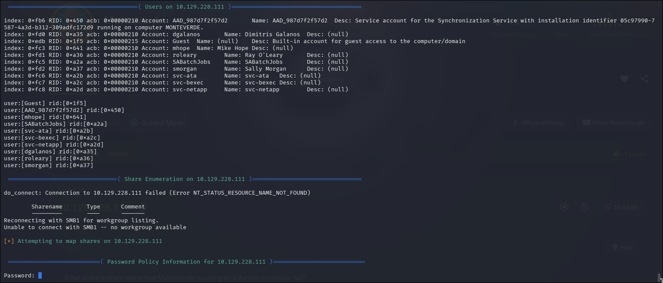The width and height of the screenshot is (663, 283).
Task: Click the players icon beside 1 player
Action: point(617,154)
